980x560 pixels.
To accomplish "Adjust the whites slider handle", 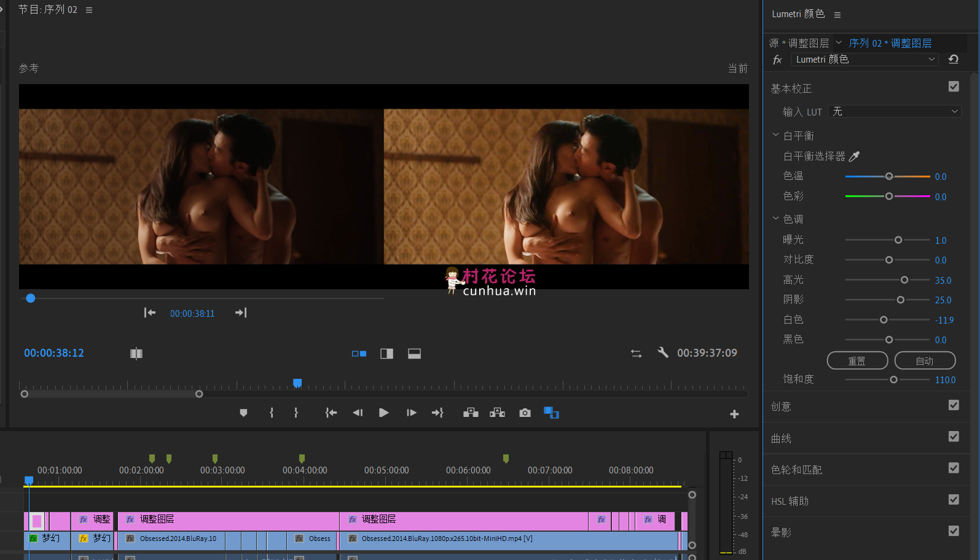I will tap(884, 320).
